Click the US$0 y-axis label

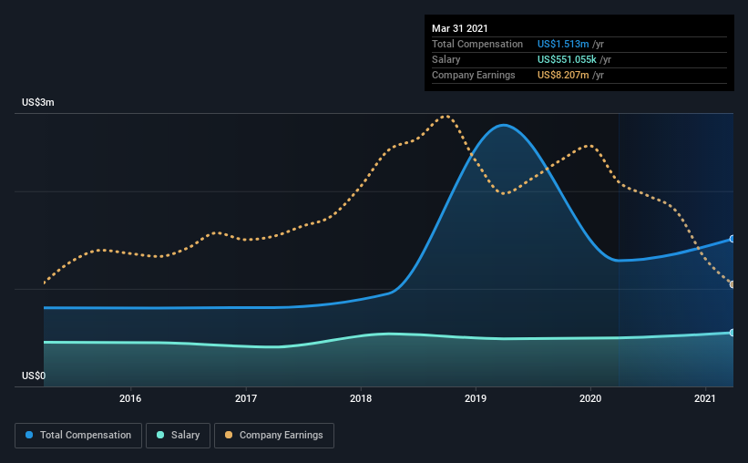[34, 376]
